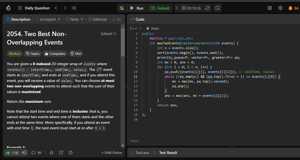300x160 pixels.
Task: Close the Accepted tab
Action: [x=59, y=19]
